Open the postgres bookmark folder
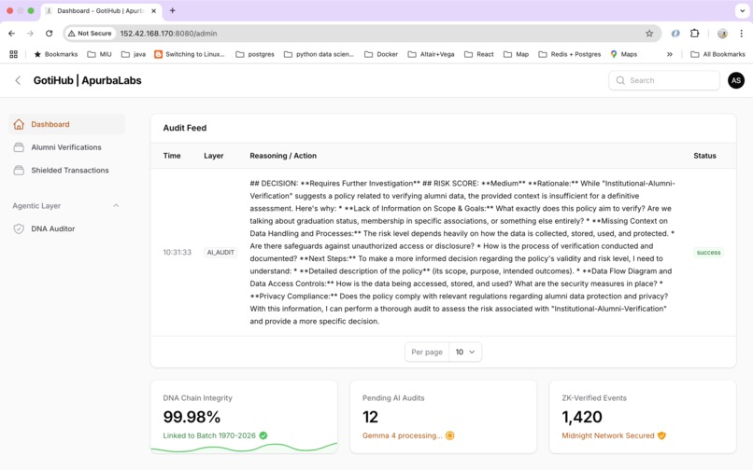Screen dimensions: 753x470 [x=255, y=54]
